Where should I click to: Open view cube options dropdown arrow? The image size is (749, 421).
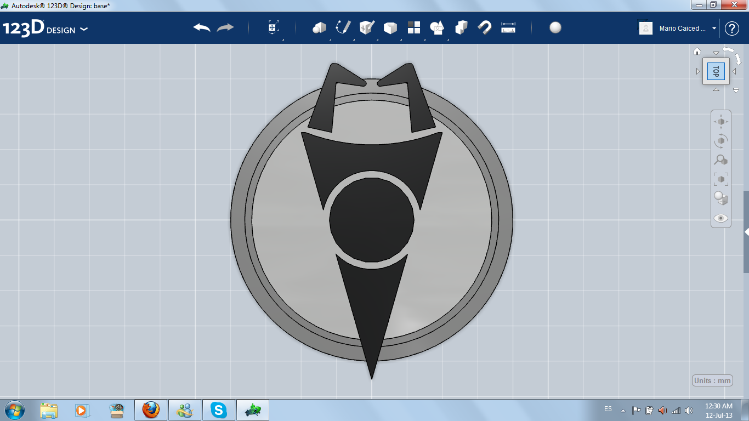click(x=736, y=90)
